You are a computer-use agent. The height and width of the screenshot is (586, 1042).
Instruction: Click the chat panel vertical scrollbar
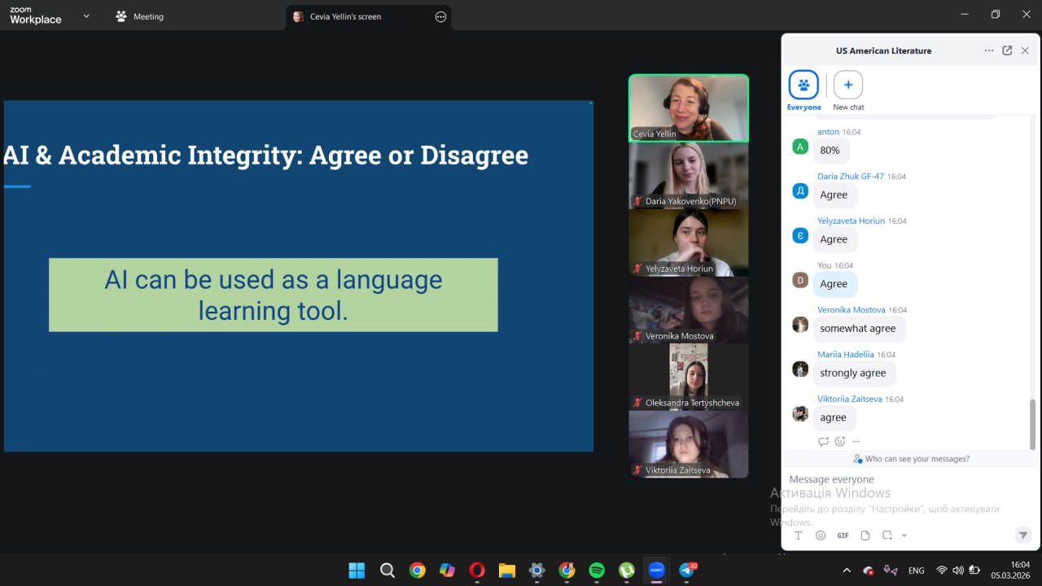(x=1032, y=423)
